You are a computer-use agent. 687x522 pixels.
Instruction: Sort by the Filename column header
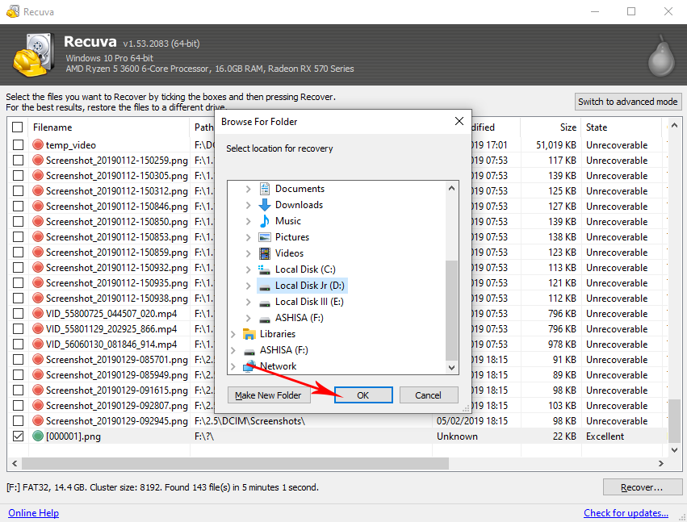click(x=110, y=127)
